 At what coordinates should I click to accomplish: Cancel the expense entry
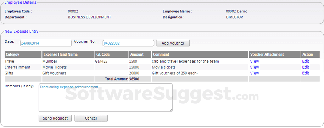[x=91, y=118]
